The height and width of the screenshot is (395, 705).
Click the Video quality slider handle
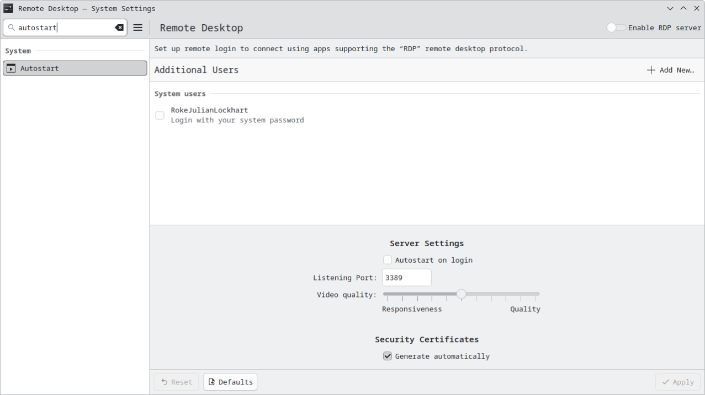click(x=462, y=294)
